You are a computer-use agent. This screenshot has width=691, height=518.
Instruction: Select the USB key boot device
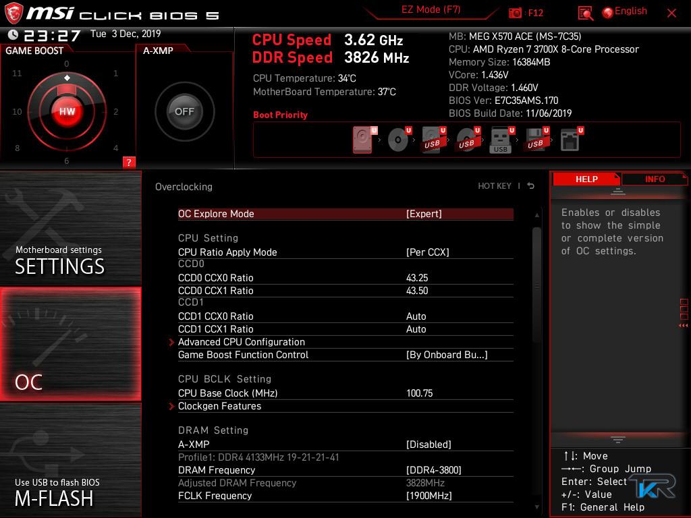(501, 140)
